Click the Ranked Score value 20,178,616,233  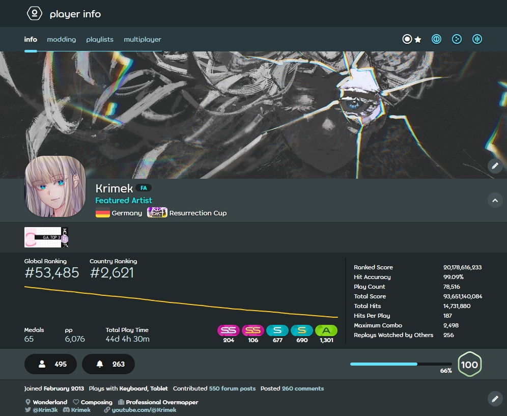[462, 267]
